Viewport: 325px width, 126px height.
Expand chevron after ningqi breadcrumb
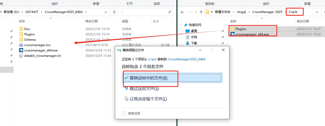point(250,12)
